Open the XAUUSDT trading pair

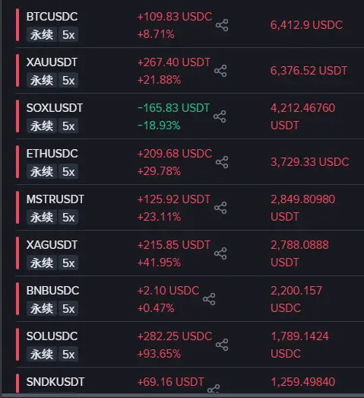(x=52, y=62)
